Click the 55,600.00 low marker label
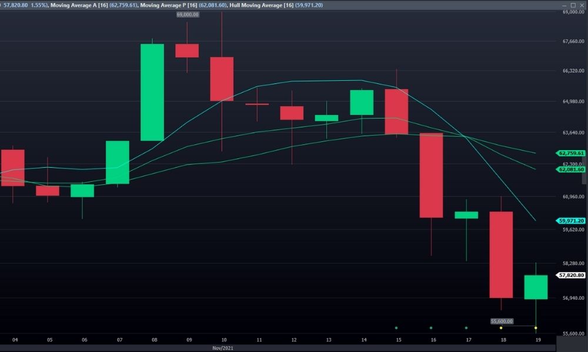Viewport: 588px width, 352px height. (x=502, y=321)
